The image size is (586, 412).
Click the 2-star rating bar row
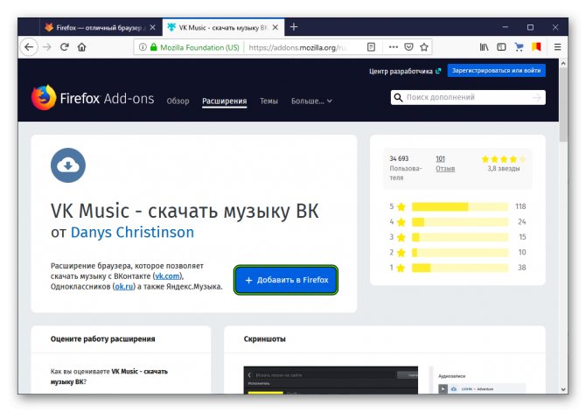[457, 252]
